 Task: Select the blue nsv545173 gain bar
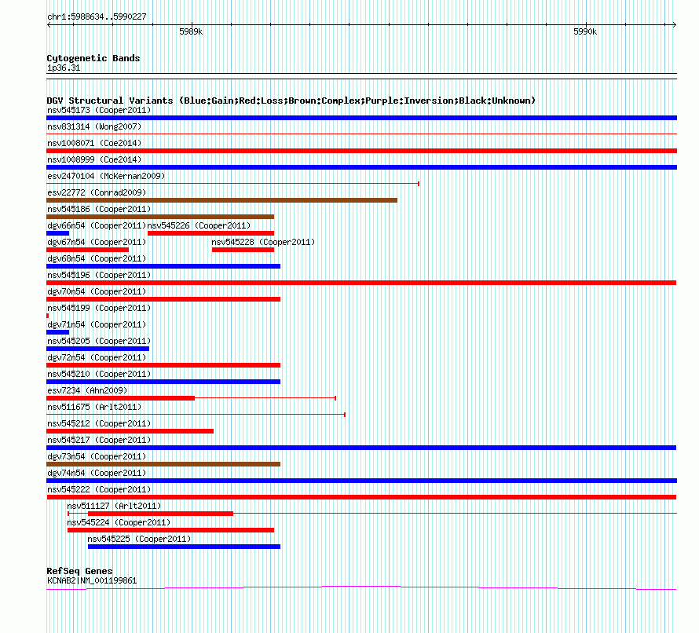pyautogui.click(x=361, y=118)
